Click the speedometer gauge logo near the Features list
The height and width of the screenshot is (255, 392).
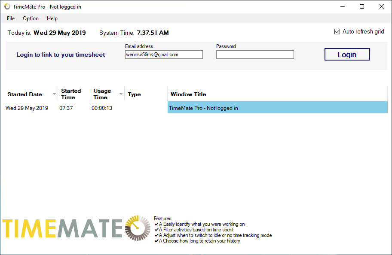tap(137, 228)
